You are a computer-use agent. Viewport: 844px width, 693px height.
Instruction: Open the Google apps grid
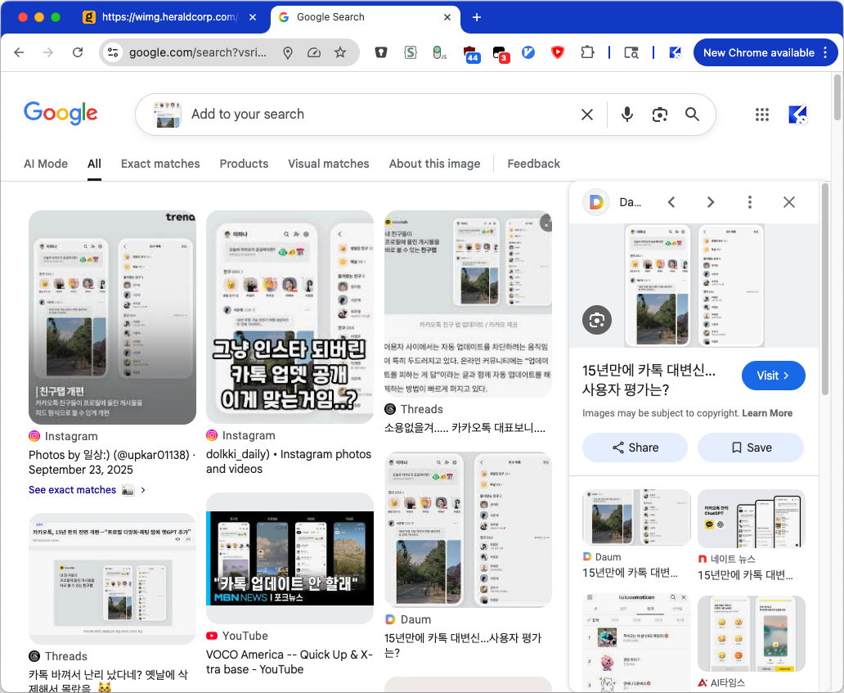762,115
